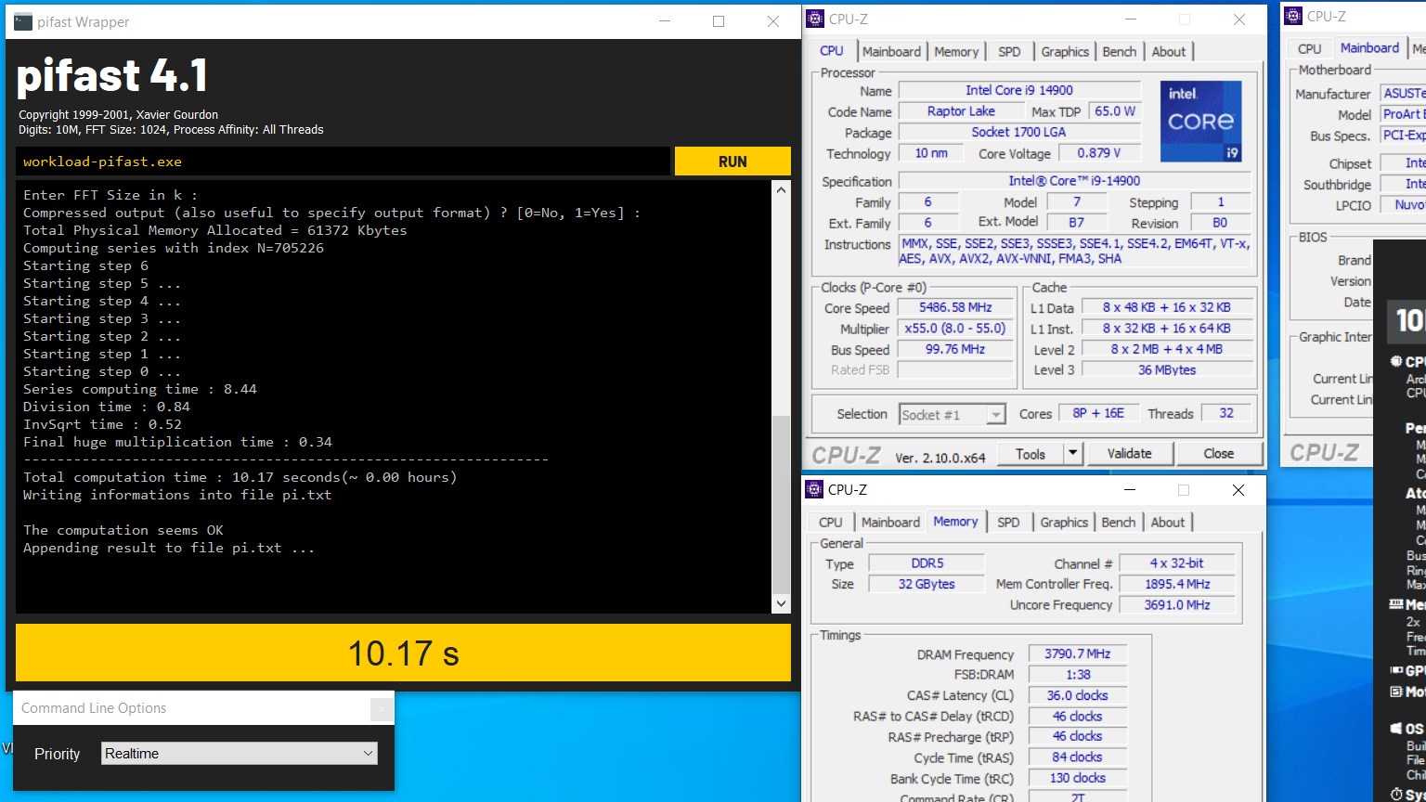Screen dimensions: 1426x802
Task: Click the CPU-Z icon in Mainboard window title bar
Action: coord(1293,16)
